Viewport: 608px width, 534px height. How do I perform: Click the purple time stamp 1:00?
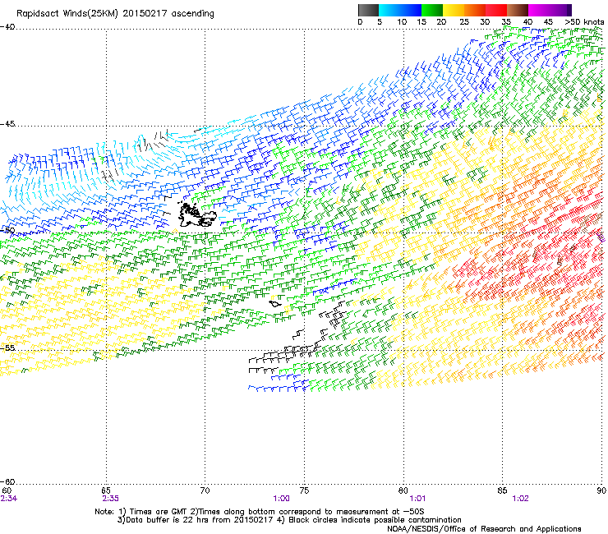tap(282, 499)
